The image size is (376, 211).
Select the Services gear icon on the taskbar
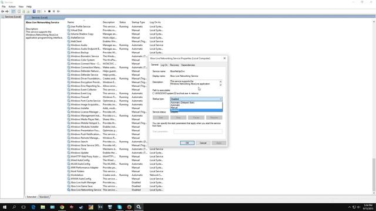point(139,207)
